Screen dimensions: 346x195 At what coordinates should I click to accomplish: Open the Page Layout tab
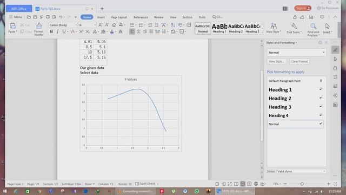[x=119, y=17]
